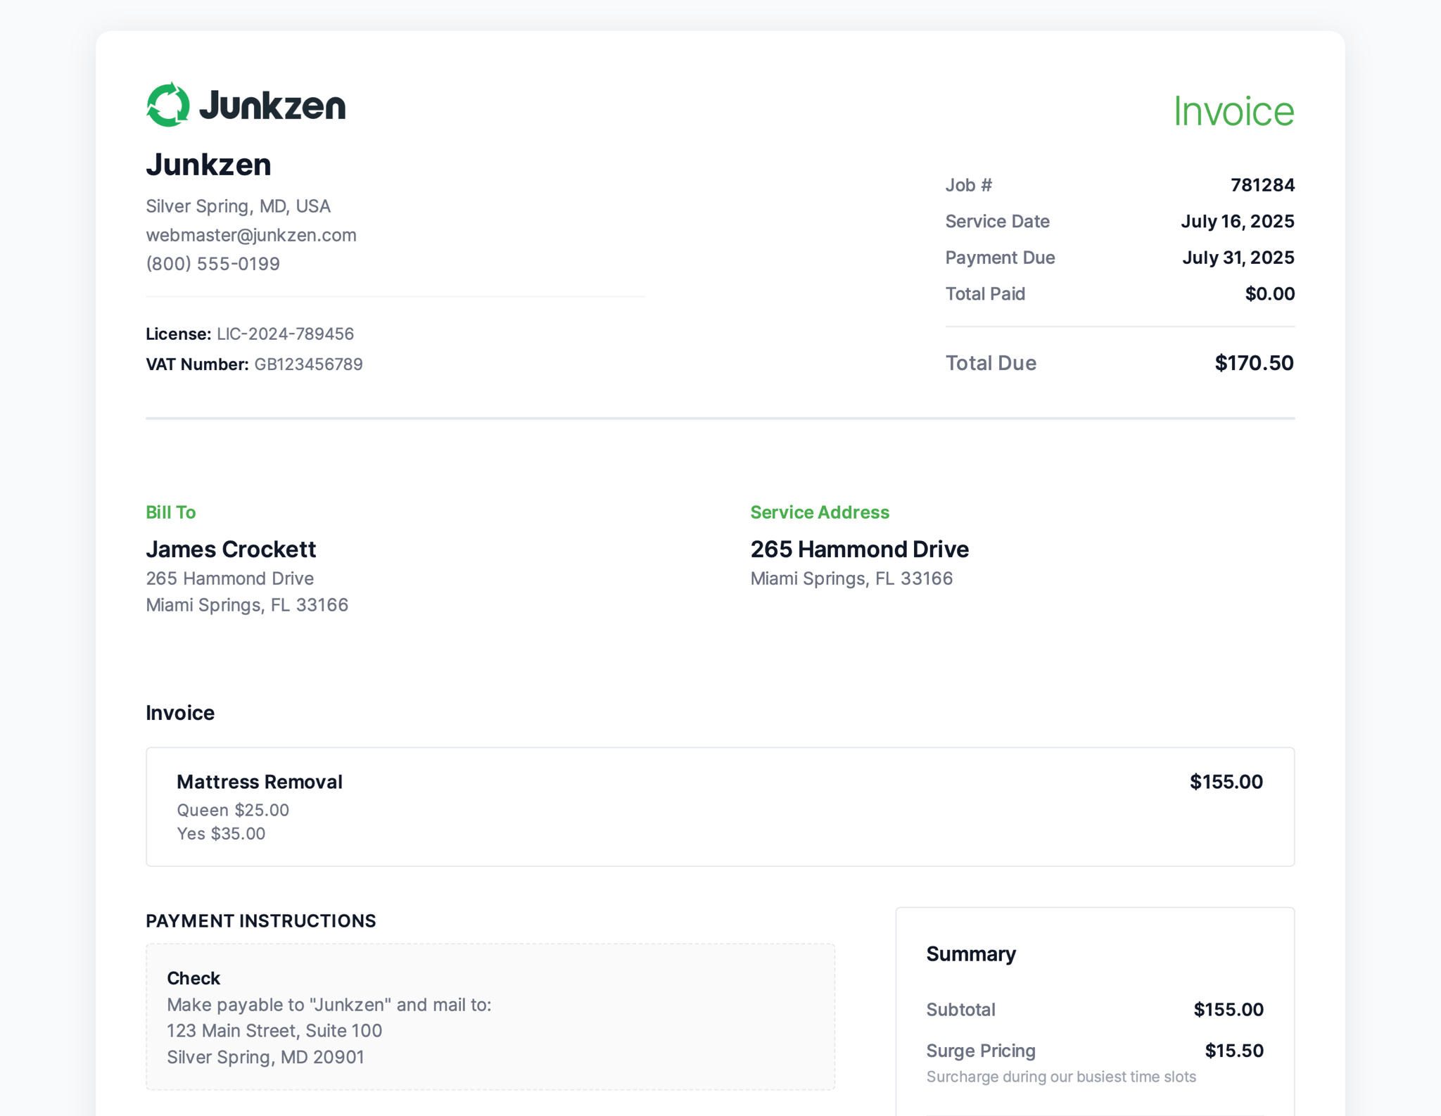
Task: Click the $155.00 Mattress Removal price
Action: (1226, 782)
